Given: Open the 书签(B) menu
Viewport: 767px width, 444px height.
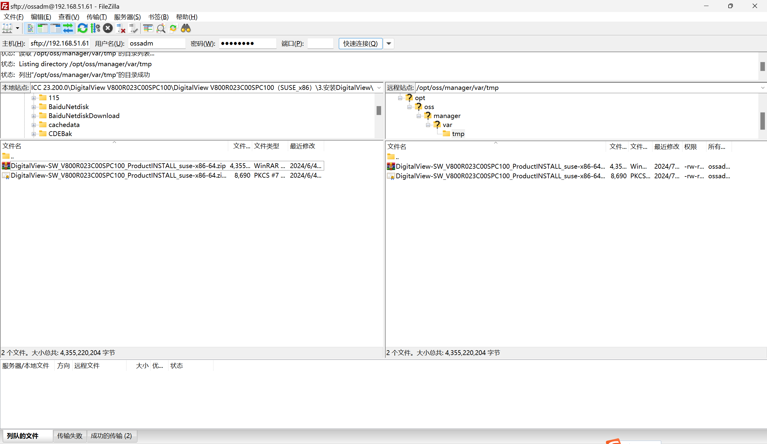Looking at the screenshot, I should click(x=158, y=17).
